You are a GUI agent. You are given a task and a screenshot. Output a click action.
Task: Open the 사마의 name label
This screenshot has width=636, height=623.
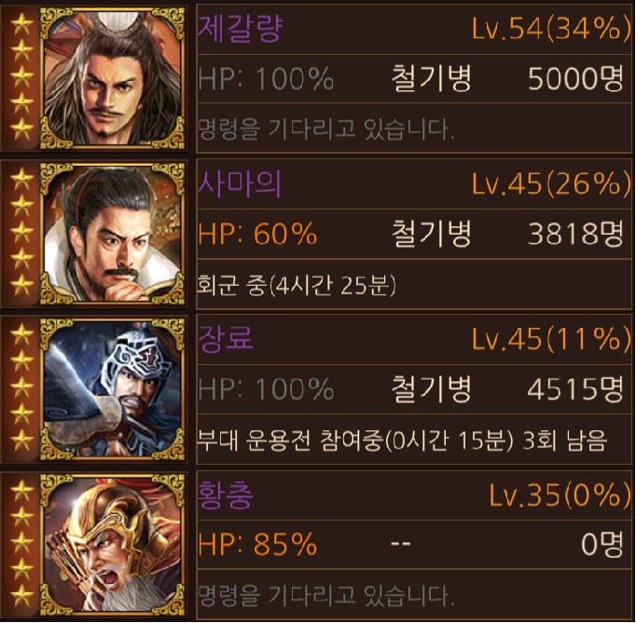point(240,183)
